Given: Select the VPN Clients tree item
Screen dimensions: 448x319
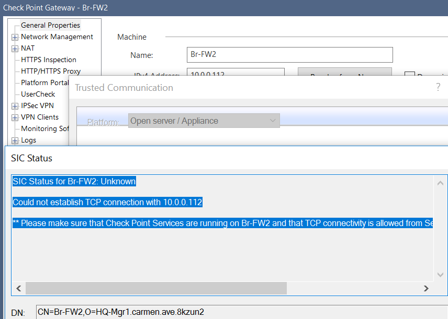Looking at the screenshot, I should click(40, 117).
